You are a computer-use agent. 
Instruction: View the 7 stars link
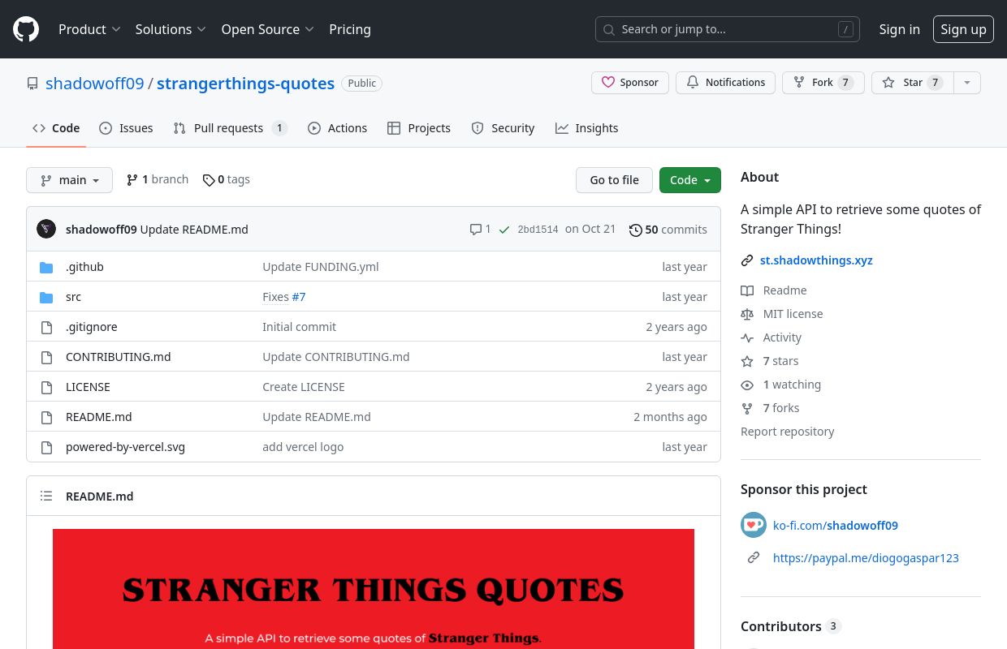coord(770,361)
